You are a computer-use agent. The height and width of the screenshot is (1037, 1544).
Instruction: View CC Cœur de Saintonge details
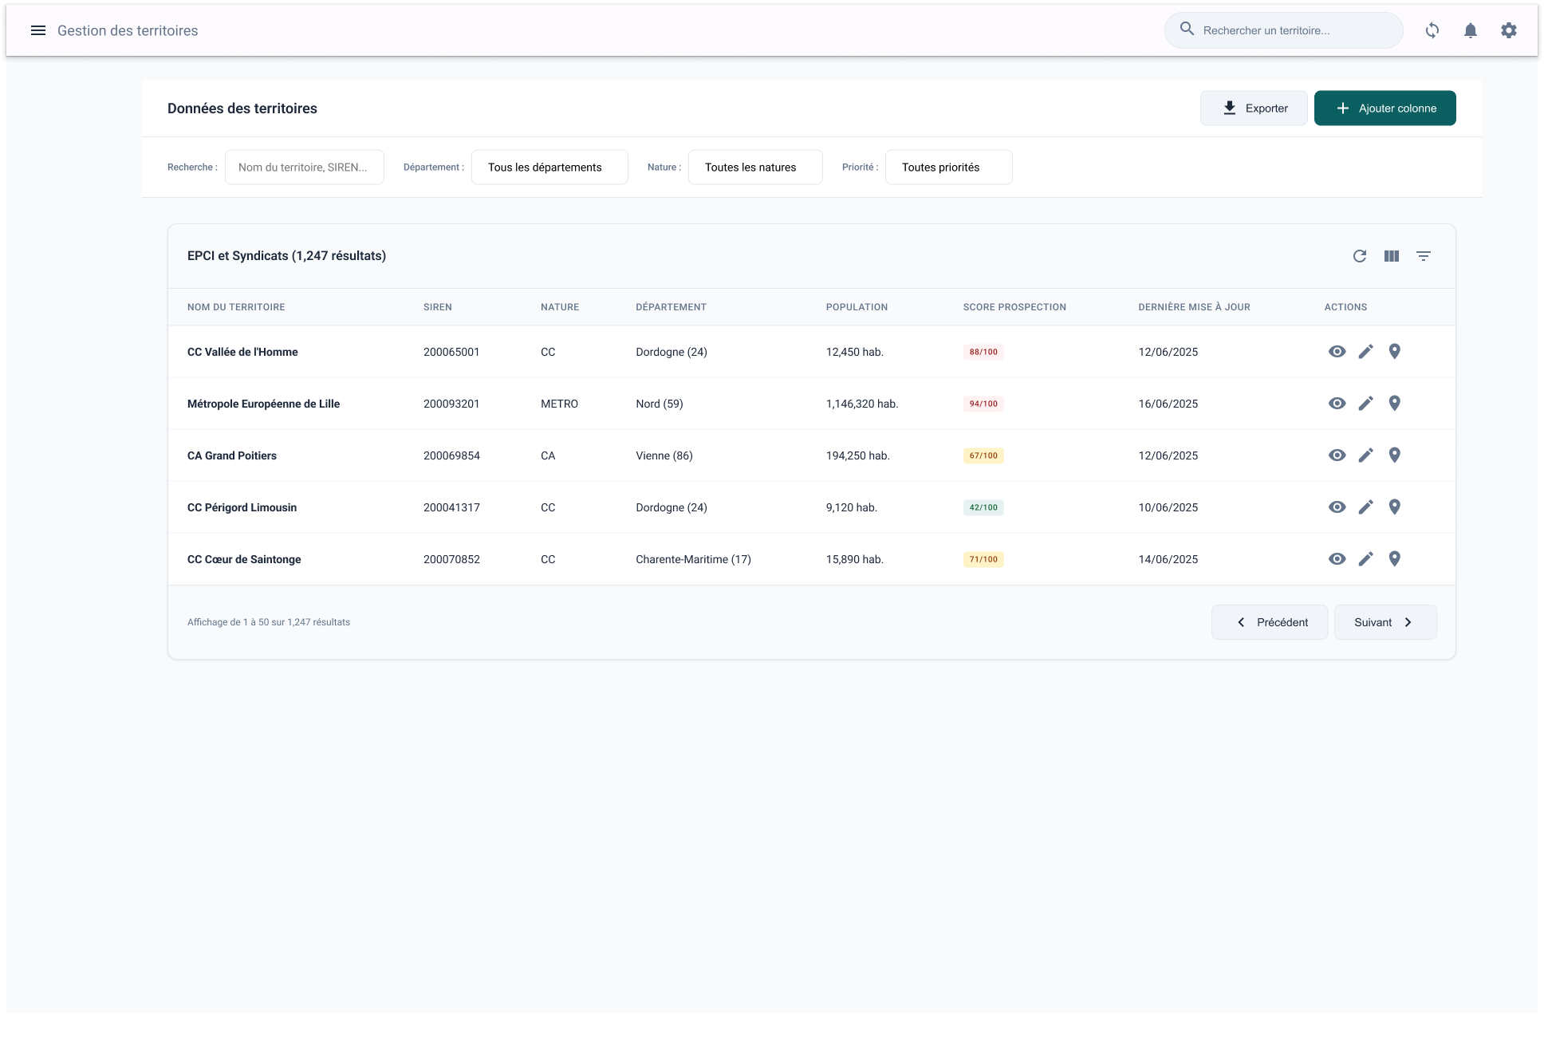[x=1337, y=559]
